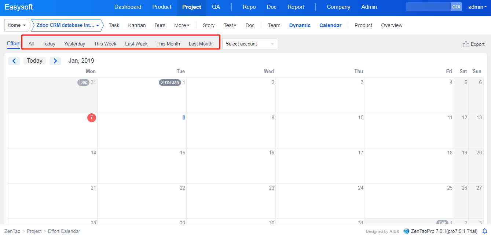Open the More dropdown menu
This screenshot has height=238, width=491.
182,25
